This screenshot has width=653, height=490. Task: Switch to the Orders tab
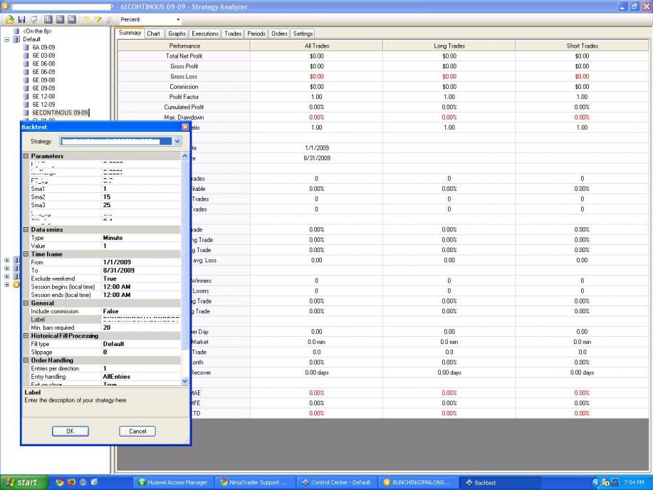coord(279,33)
